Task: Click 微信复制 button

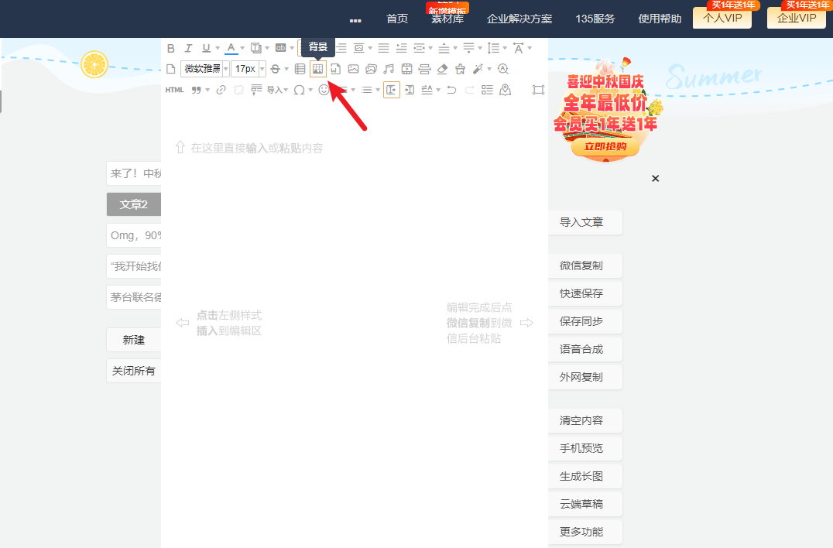Action: pyautogui.click(x=585, y=265)
